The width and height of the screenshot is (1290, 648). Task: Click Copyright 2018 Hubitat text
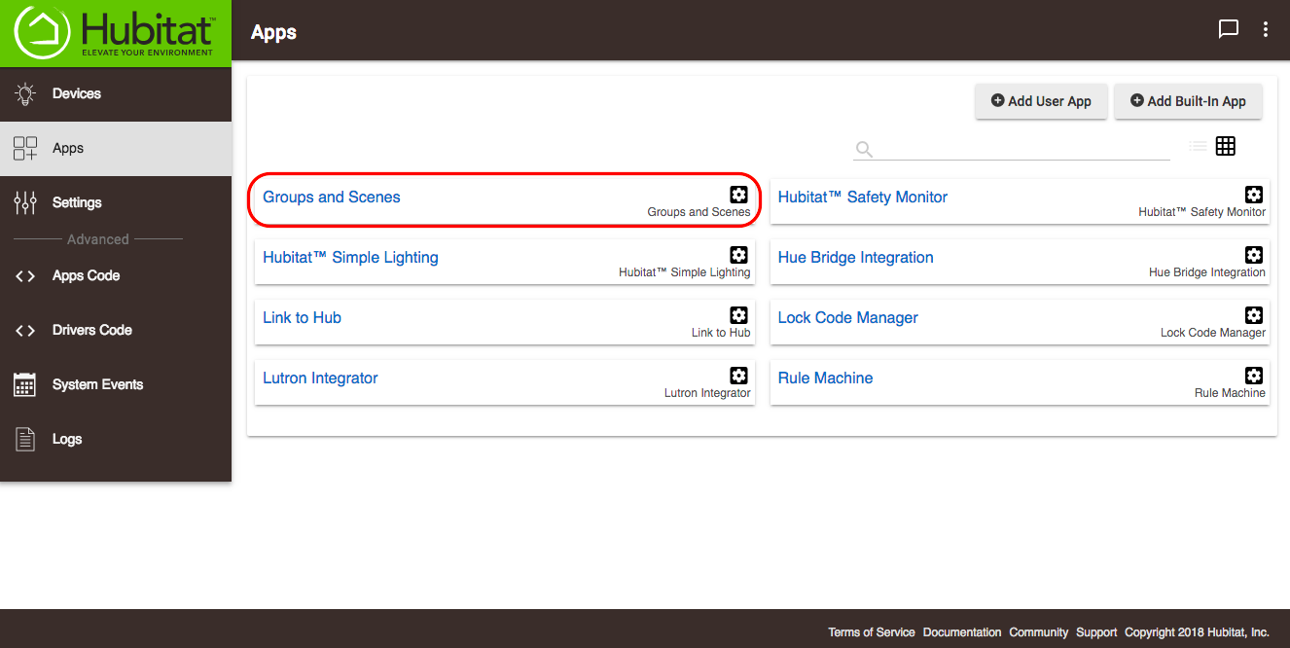(x=1198, y=632)
